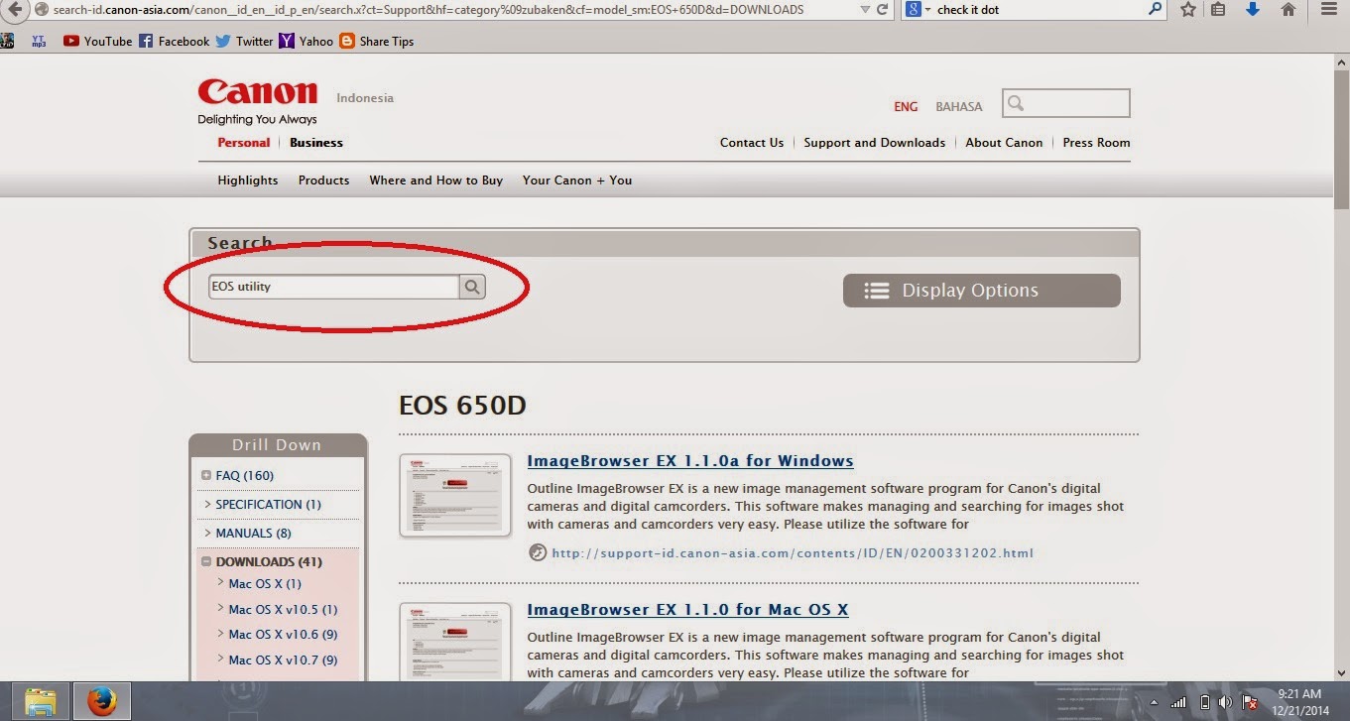The image size is (1350, 721).
Task: Click the ImageBrowser for Windows thumbnail
Action: point(455,495)
